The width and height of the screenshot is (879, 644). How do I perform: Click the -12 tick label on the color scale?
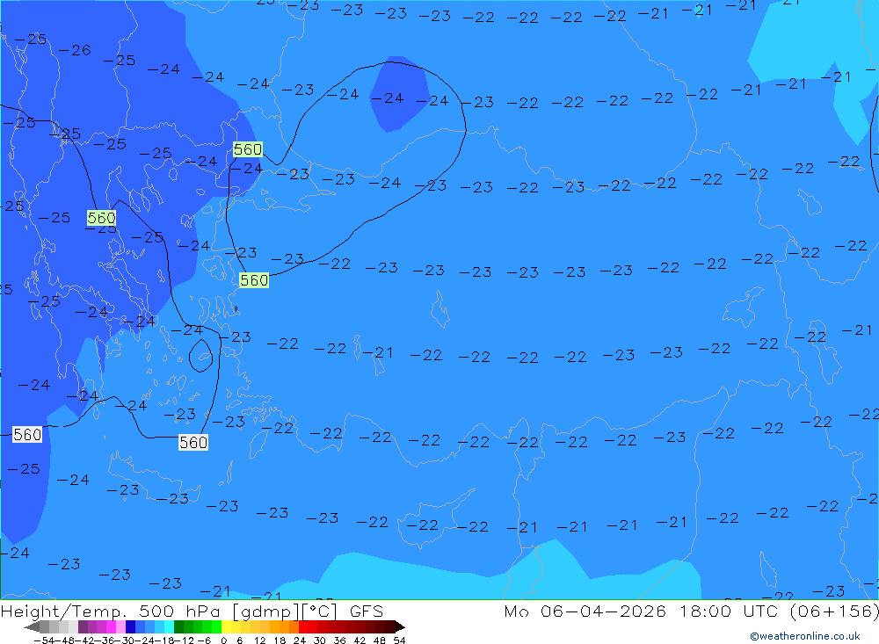pyautogui.click(x=184, y=640)
